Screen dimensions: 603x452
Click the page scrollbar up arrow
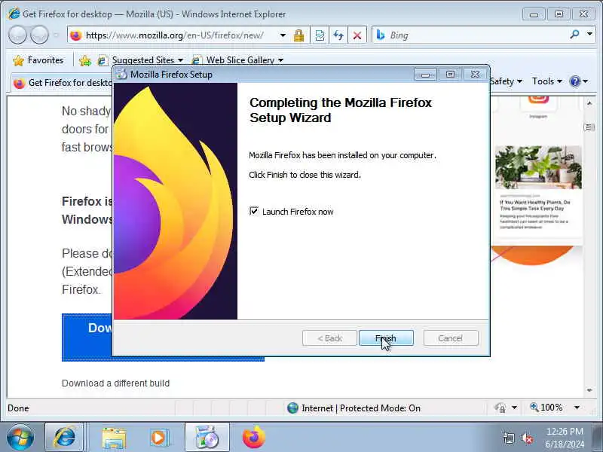tap(589, 103)
